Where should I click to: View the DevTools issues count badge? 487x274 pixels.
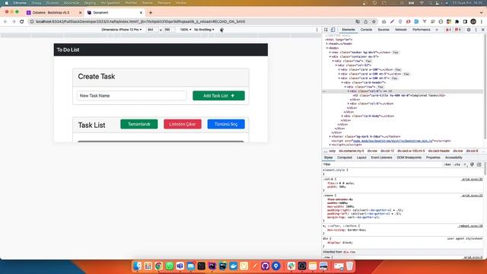tap(458, 30)
